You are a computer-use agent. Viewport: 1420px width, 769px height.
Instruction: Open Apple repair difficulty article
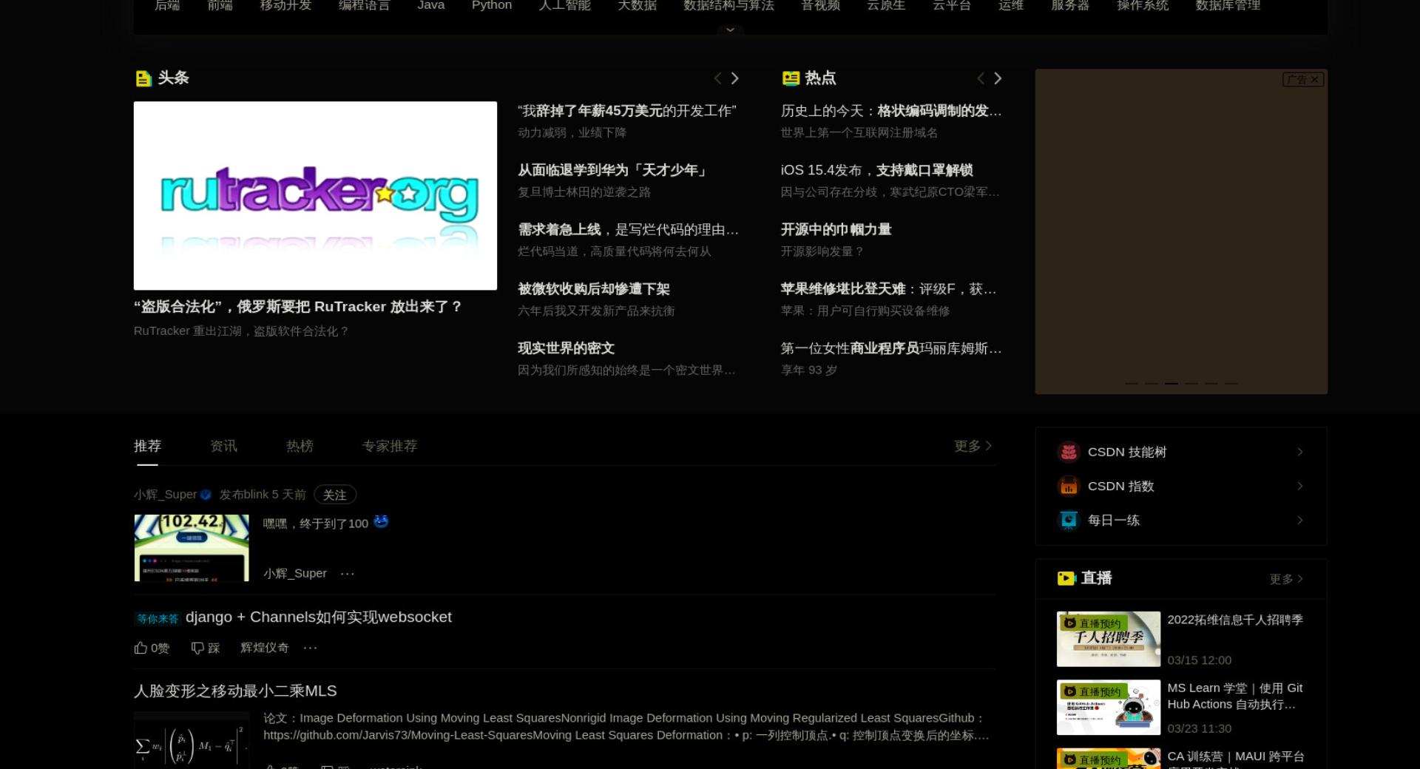888,289
